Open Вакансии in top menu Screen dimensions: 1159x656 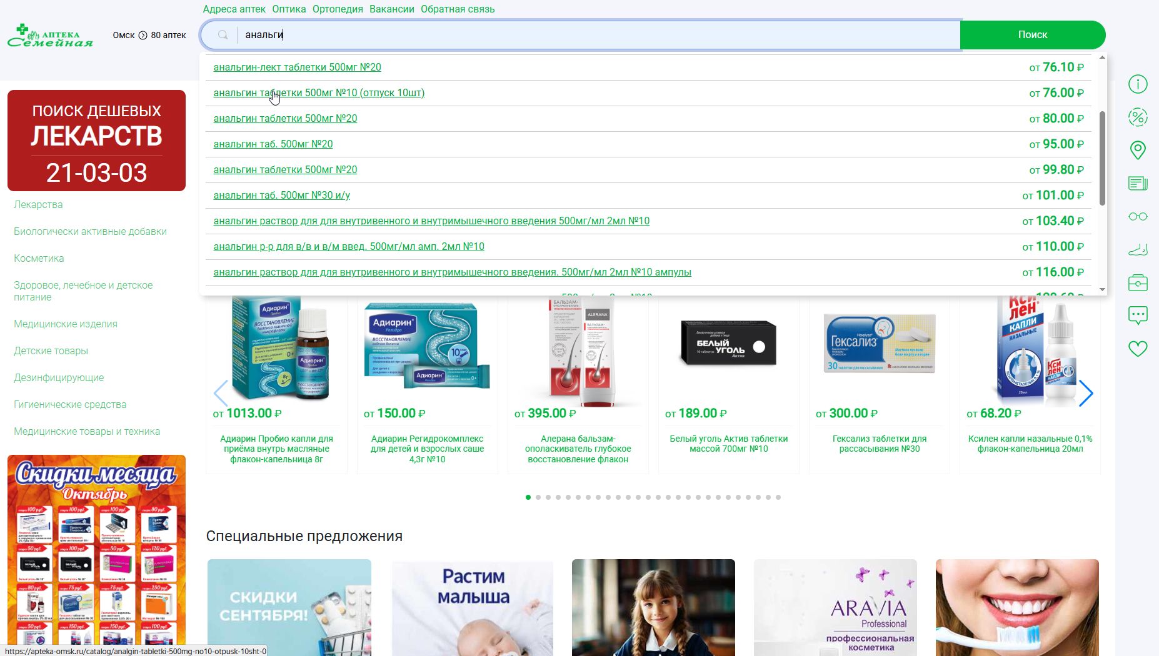click(x=391, y=9)
